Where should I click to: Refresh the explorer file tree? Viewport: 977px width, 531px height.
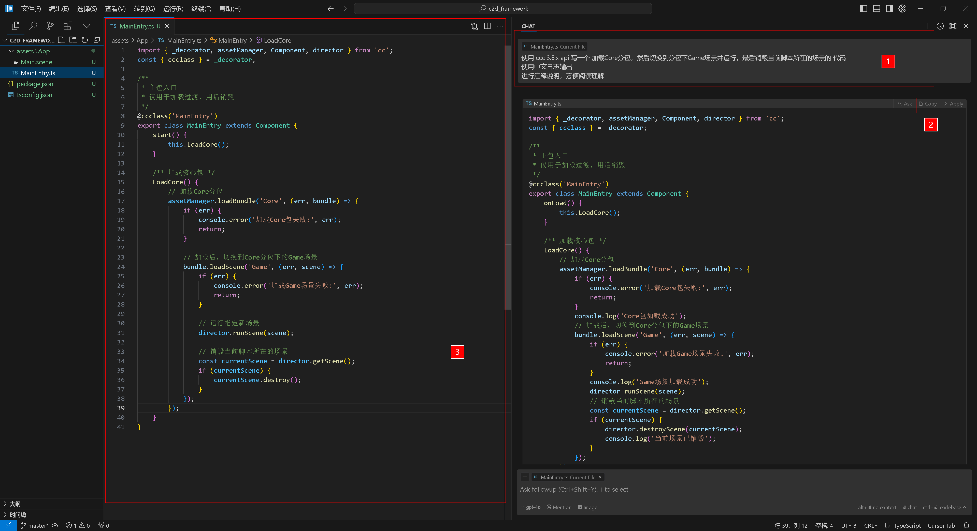(85, 40)
